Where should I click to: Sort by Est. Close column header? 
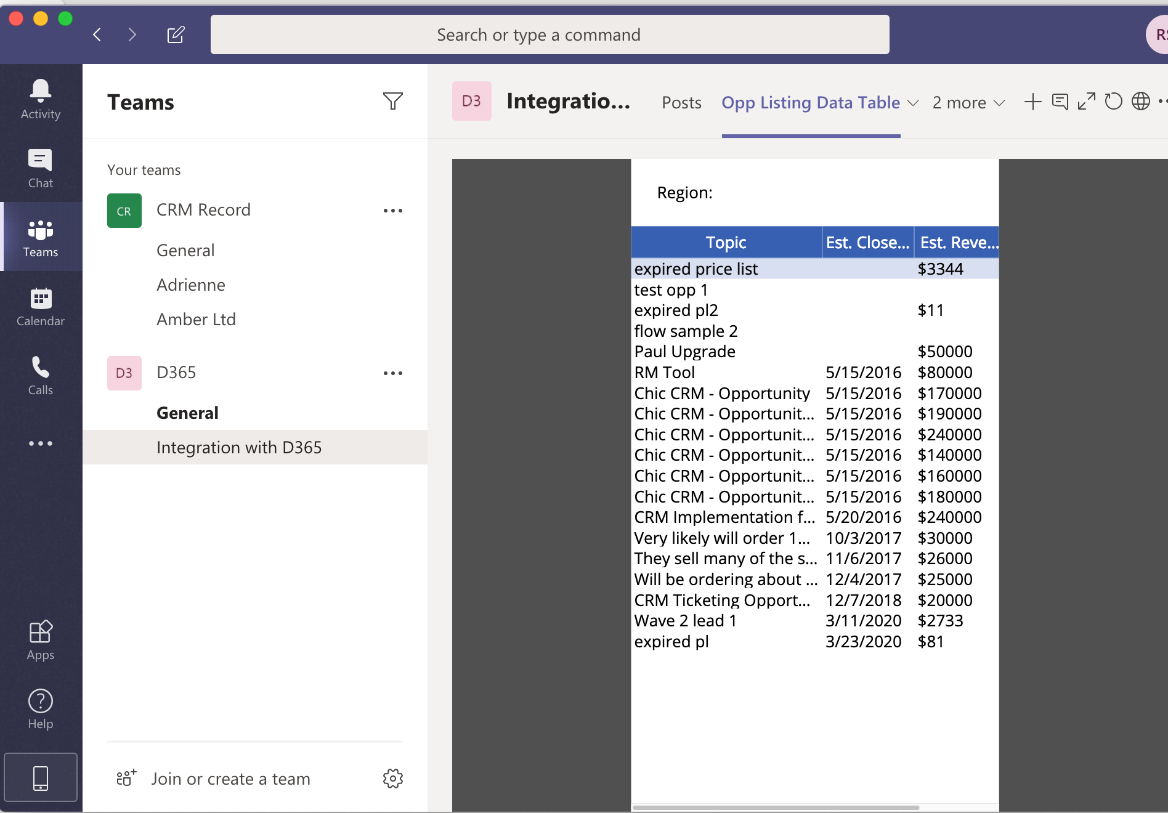tap(867, 242)
